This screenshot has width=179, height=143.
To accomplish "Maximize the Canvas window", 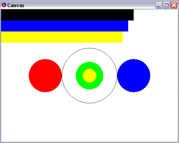I will [166, 5].
